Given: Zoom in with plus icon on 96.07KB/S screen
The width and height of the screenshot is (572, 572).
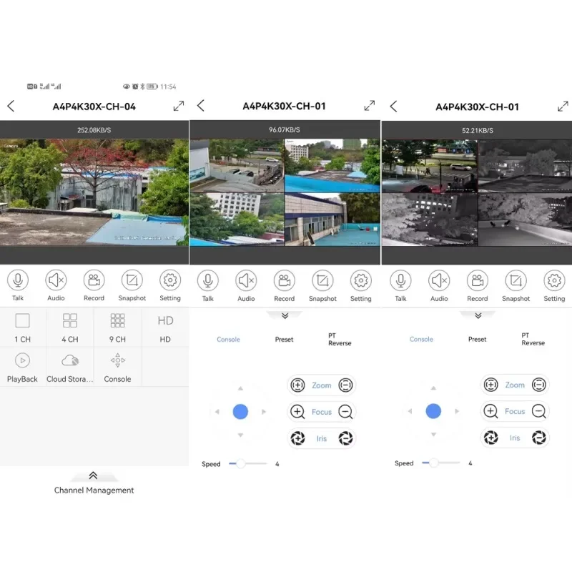Looking at the screenshot, I should point(297,385).
